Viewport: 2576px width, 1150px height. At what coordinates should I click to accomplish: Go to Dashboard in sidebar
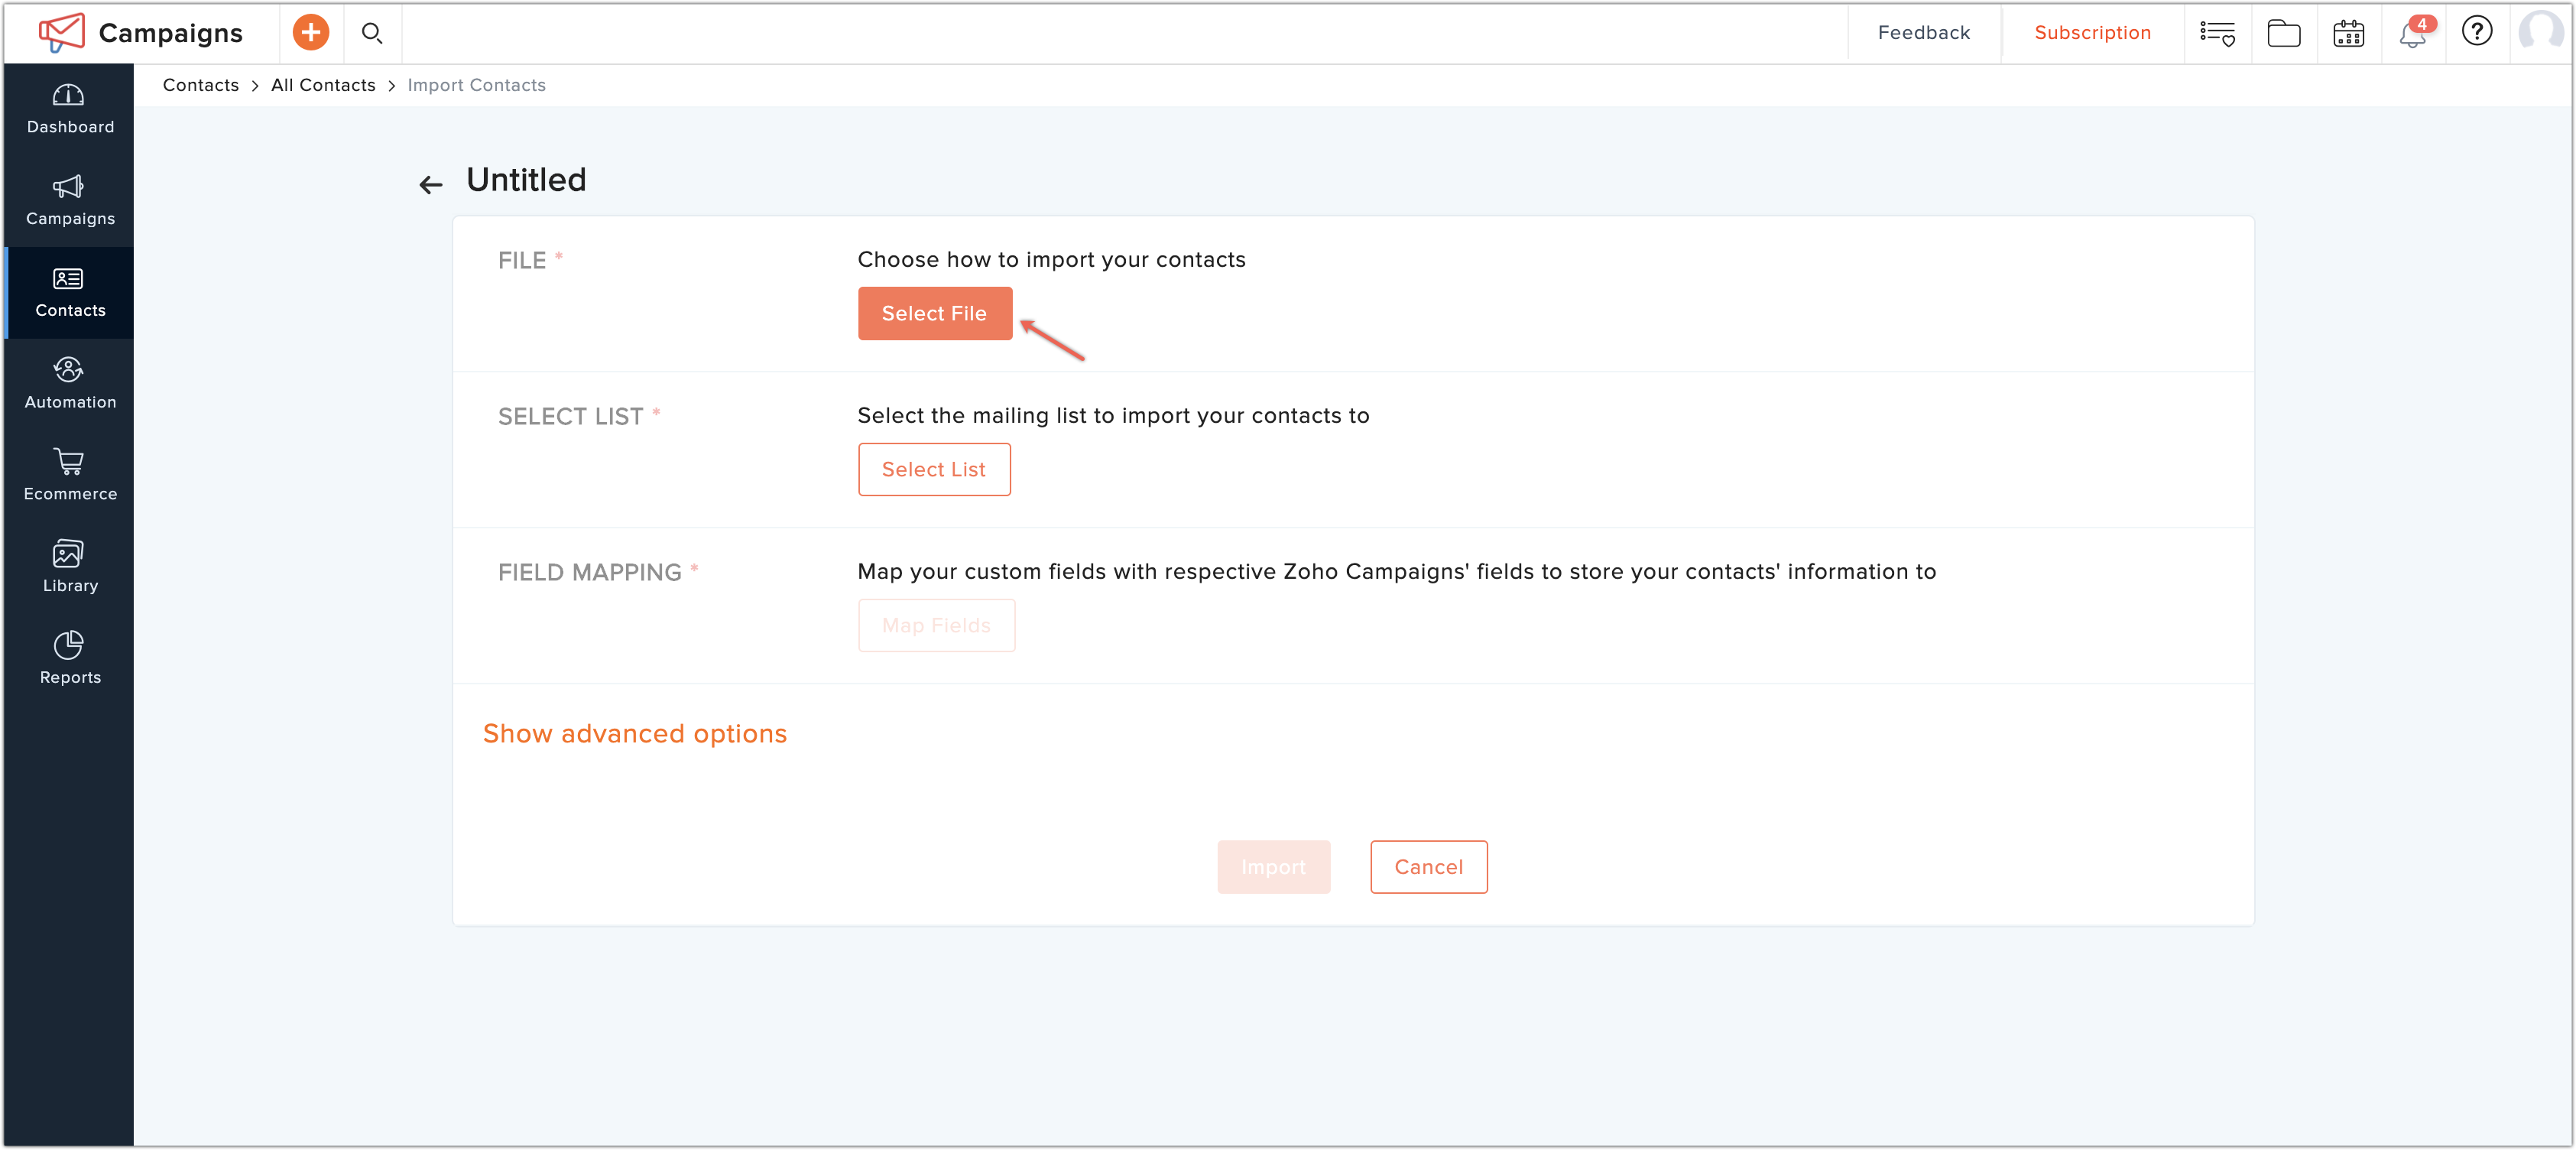[x=69, y=109]
